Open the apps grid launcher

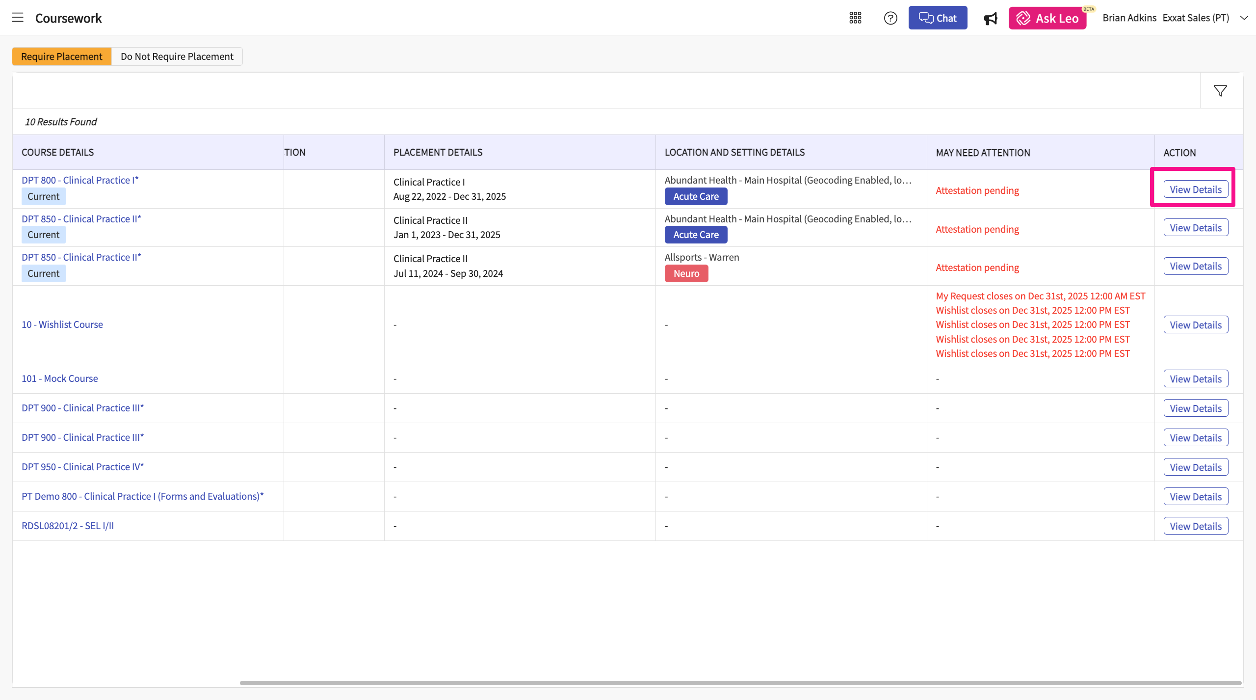point(855,18)
